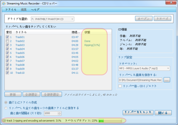
Task: Select the Track02 title text
Action: 20,41
